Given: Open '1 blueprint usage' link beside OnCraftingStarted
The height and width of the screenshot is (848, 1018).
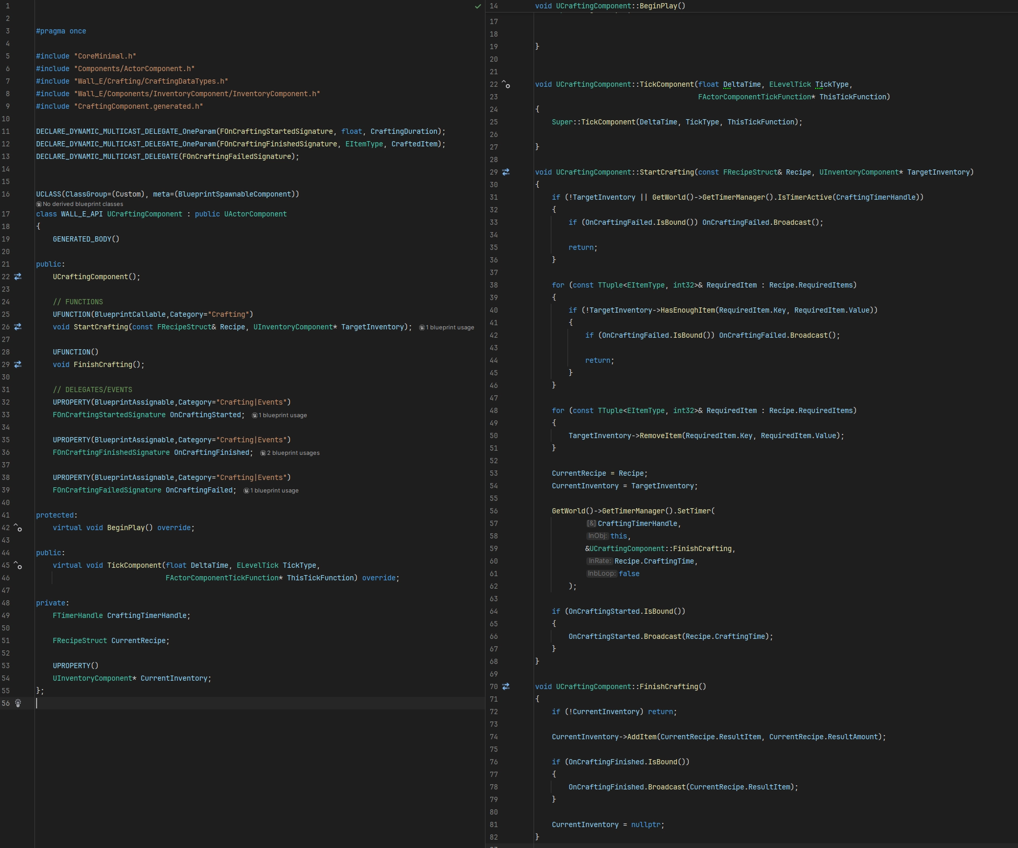Looking at the screenshot, I should [x=280, y=415].
